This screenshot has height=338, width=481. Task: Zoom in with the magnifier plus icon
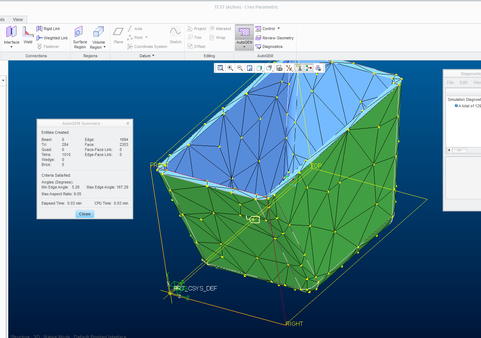(230, 68)
